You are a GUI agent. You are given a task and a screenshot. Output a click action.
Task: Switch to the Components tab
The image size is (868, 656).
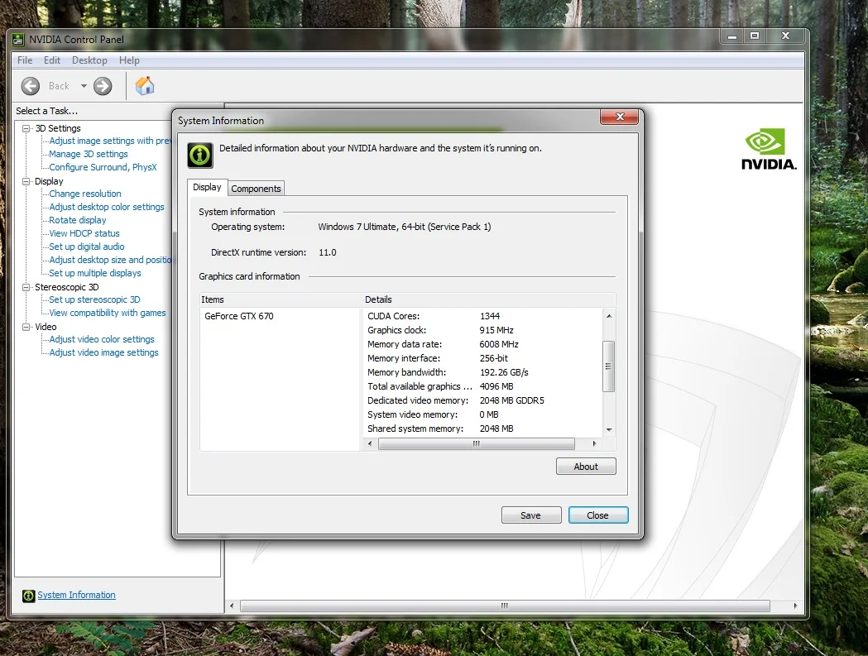[257, 189]
